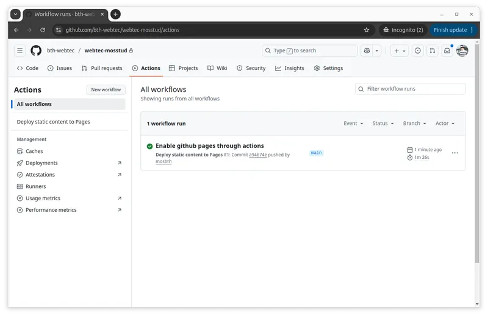
Task: Open the user avatar menu
Action: point(462,51)
